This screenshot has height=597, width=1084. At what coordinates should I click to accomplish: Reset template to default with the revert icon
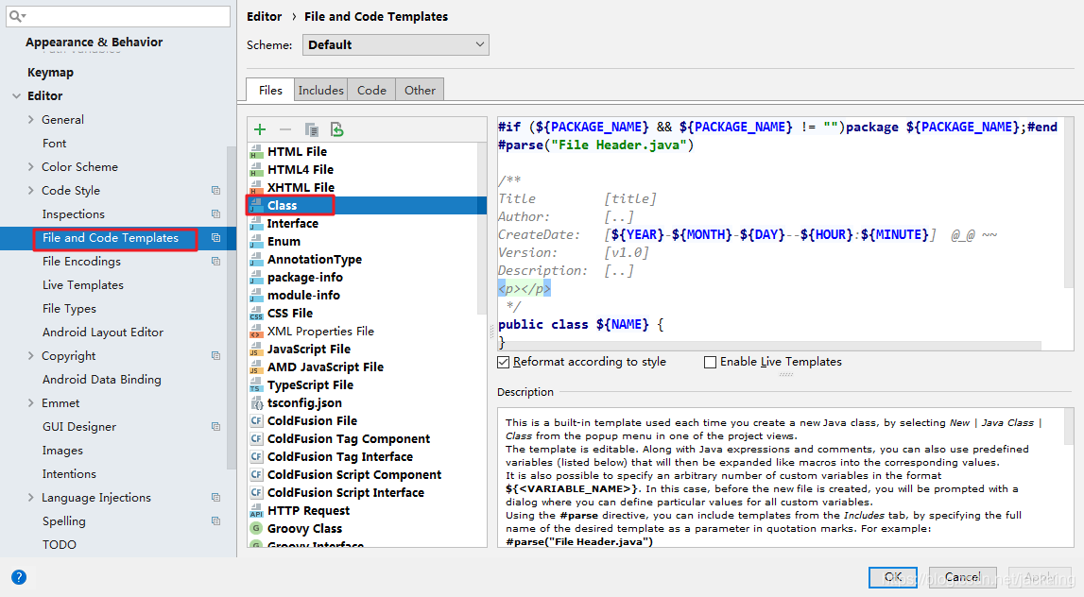click(336, 129)
